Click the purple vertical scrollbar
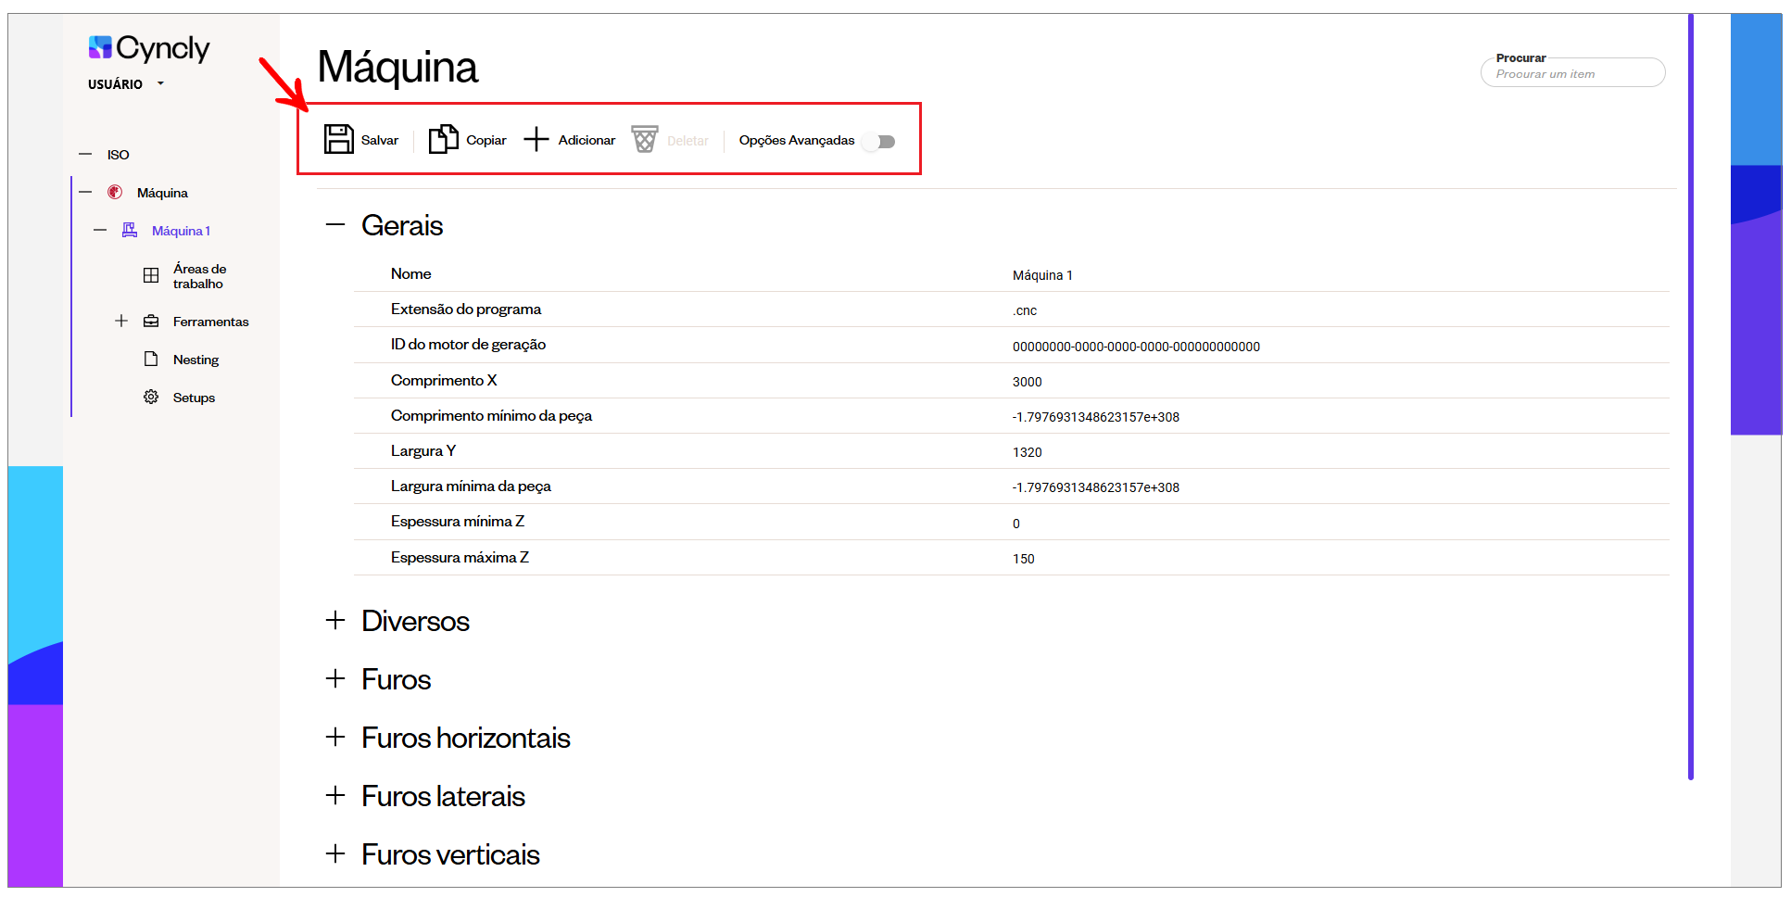1791x897 pixels. click(x=1690, y=397)
